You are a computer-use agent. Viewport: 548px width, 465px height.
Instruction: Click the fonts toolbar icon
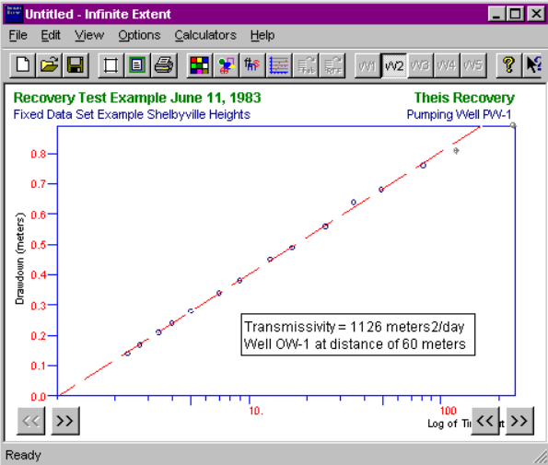click(252, 65)
